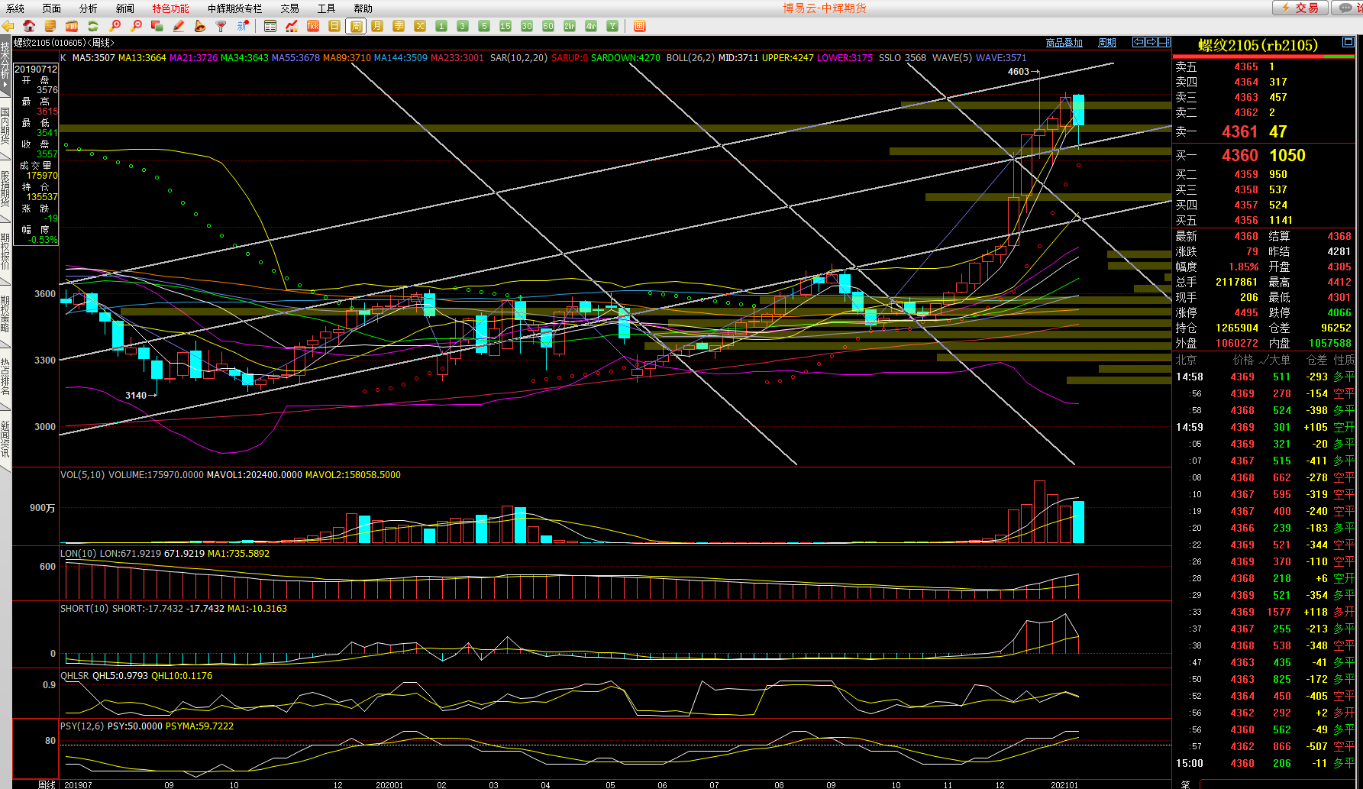Open the quote list table icon
This screenshot has height=789, width=1363.
click(270, 26)
